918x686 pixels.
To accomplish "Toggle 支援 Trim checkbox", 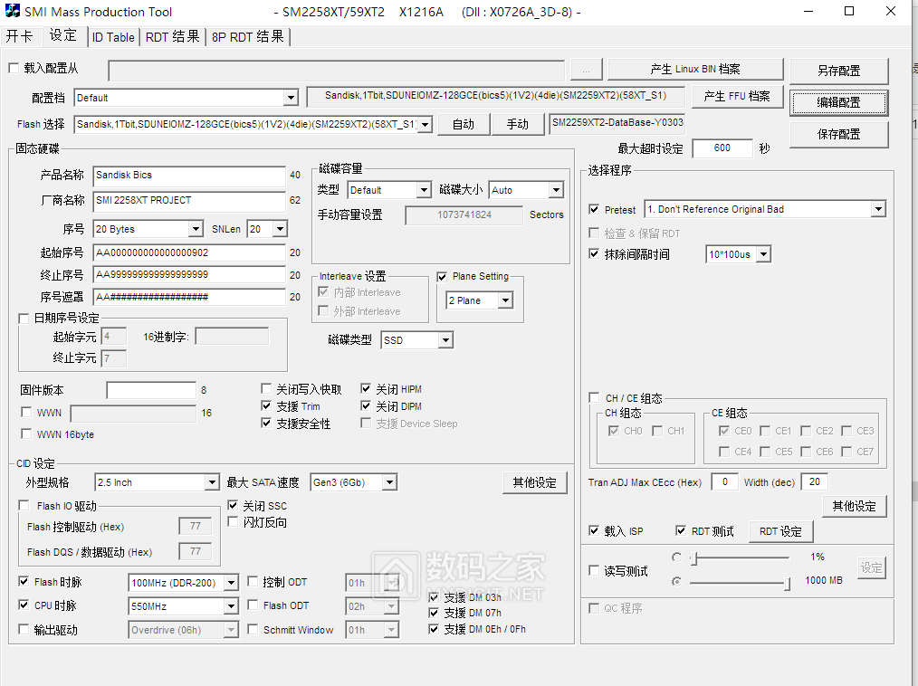I will (x=266, y=405).
